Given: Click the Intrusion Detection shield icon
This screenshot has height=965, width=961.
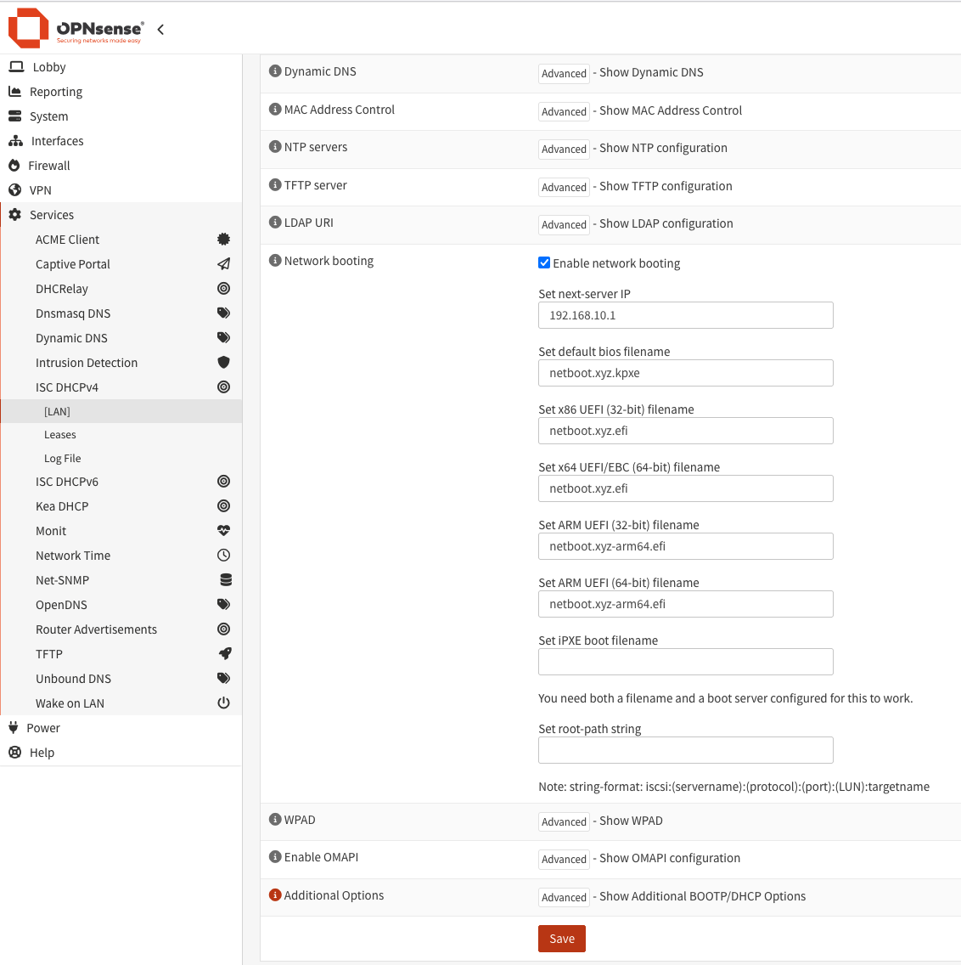Looking at the screenshot, I should coord(224,362).
